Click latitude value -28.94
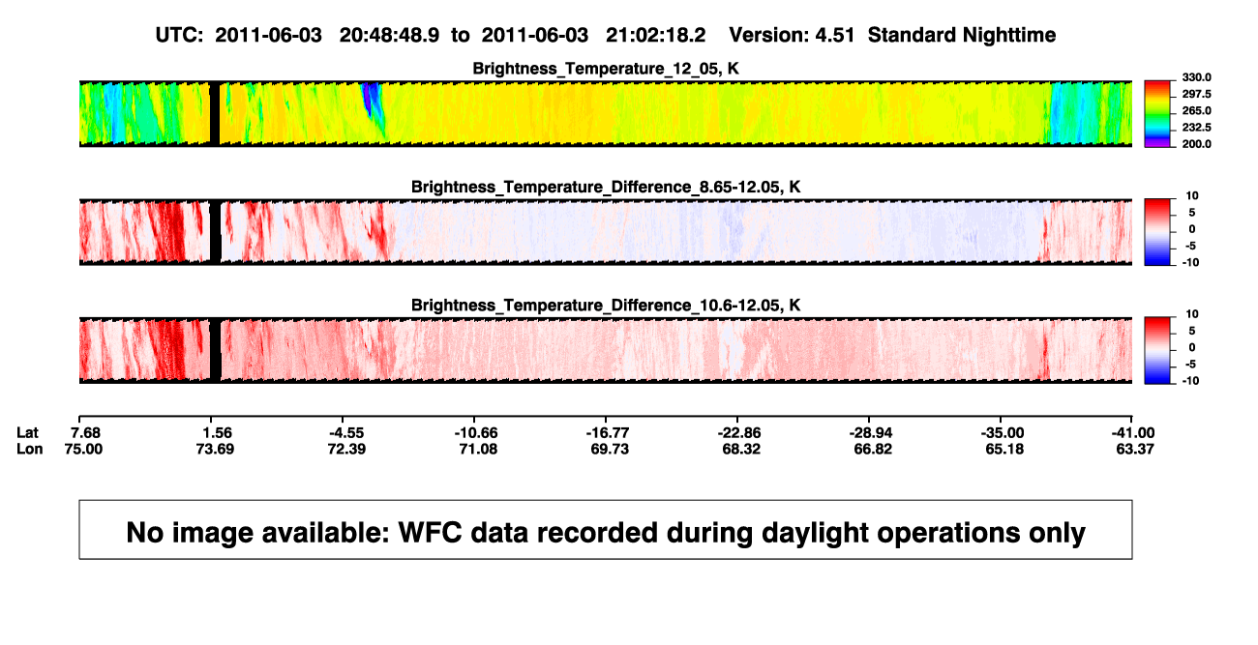The width and height of the screenshot is (1258, 645). tap(869, 432)
